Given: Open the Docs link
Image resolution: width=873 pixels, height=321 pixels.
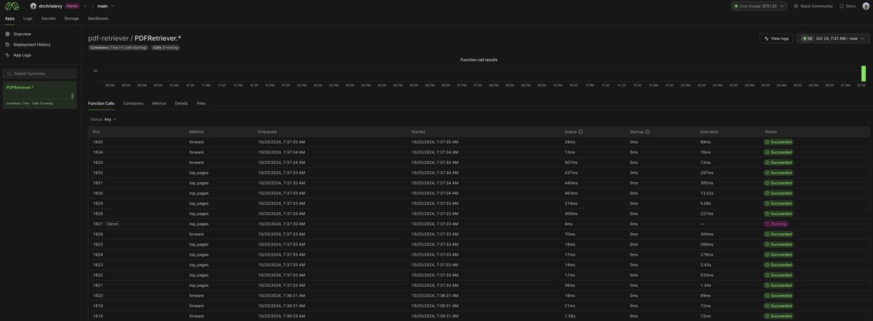Looking at the screenshot, I should point(848,6).
